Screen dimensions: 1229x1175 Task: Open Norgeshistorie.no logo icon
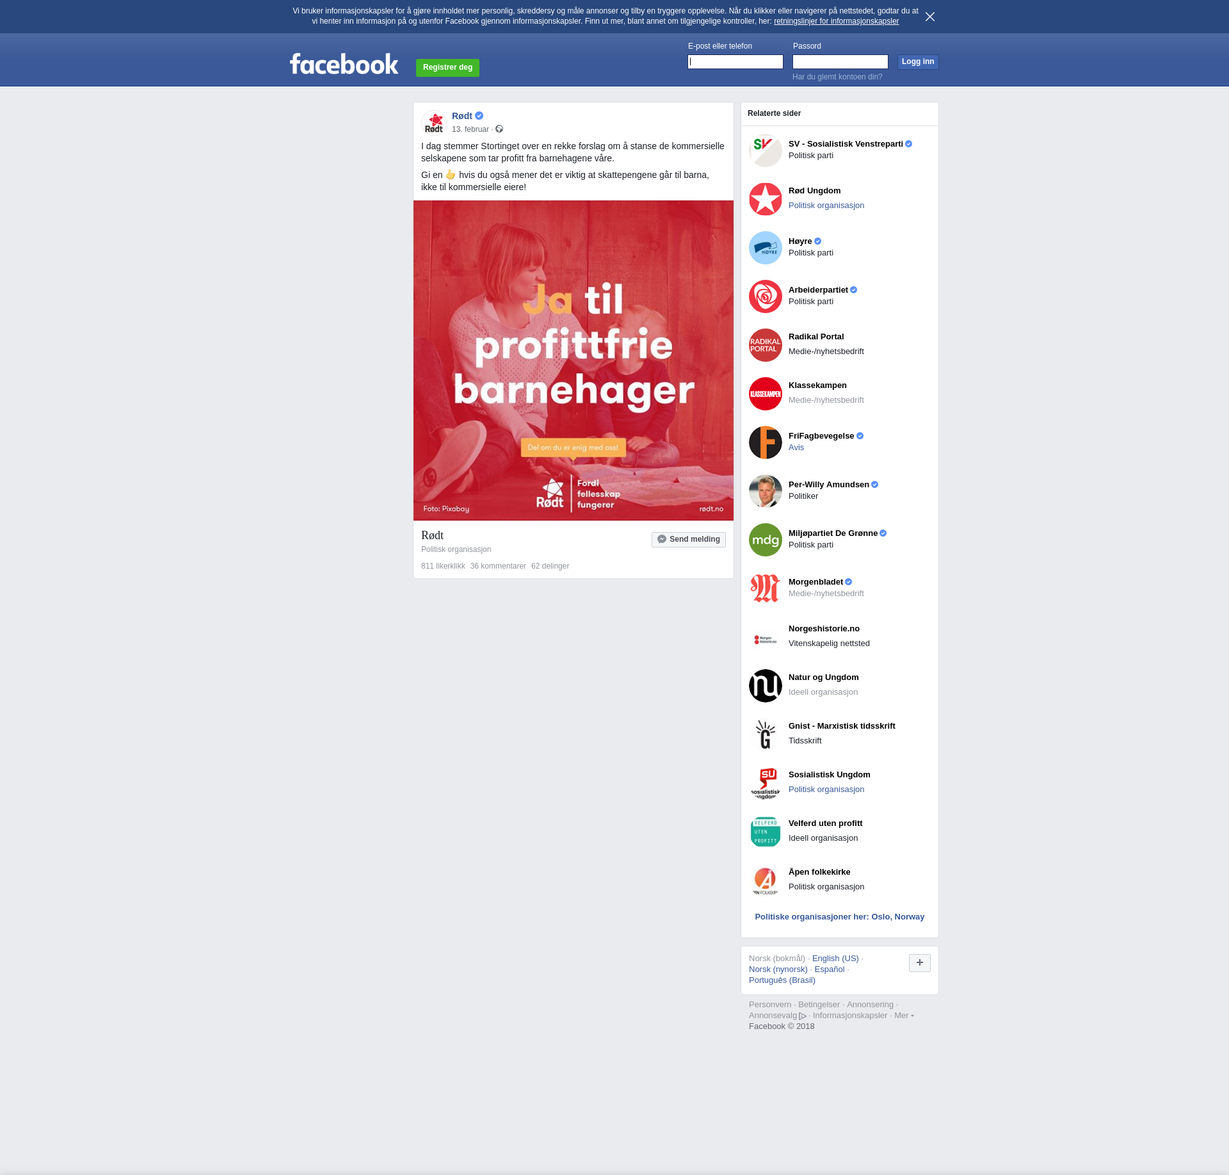766,637
